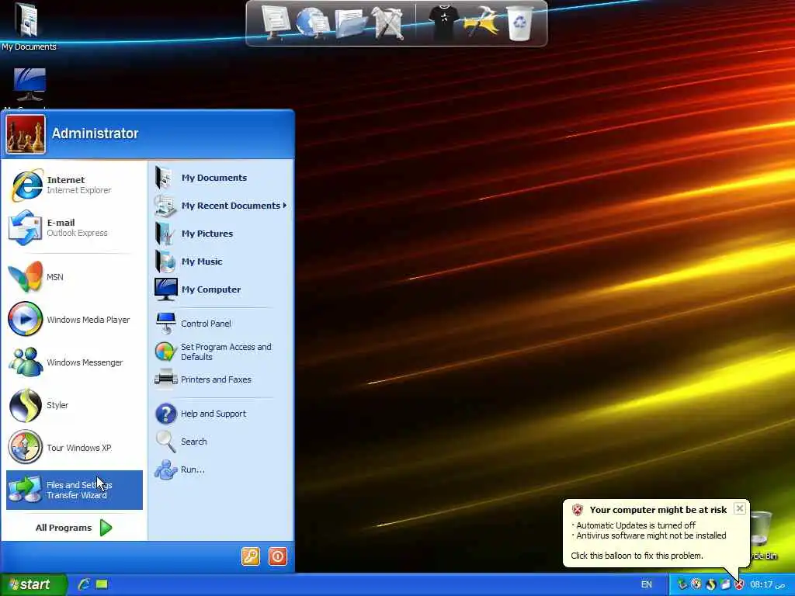Screen dimensions: 795x596
Task: Click the hammer on yellow star dock icon
Action: click(x=481, y=23)
